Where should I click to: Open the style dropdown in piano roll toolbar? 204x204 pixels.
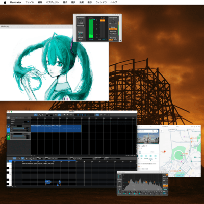[x=81, y=159]
